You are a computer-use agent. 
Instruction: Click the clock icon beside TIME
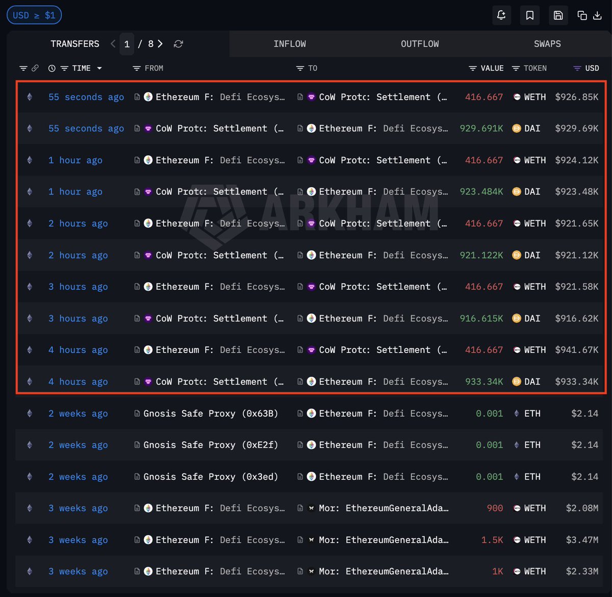[52, 68]
